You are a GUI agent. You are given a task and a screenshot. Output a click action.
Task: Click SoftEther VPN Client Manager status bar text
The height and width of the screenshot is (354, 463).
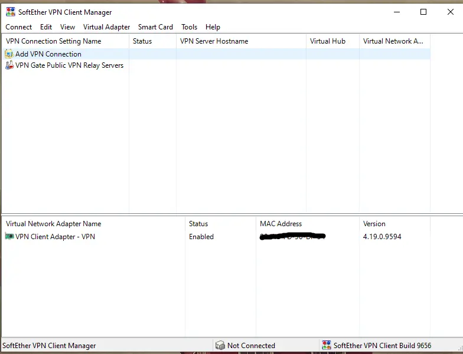(49, 345)
